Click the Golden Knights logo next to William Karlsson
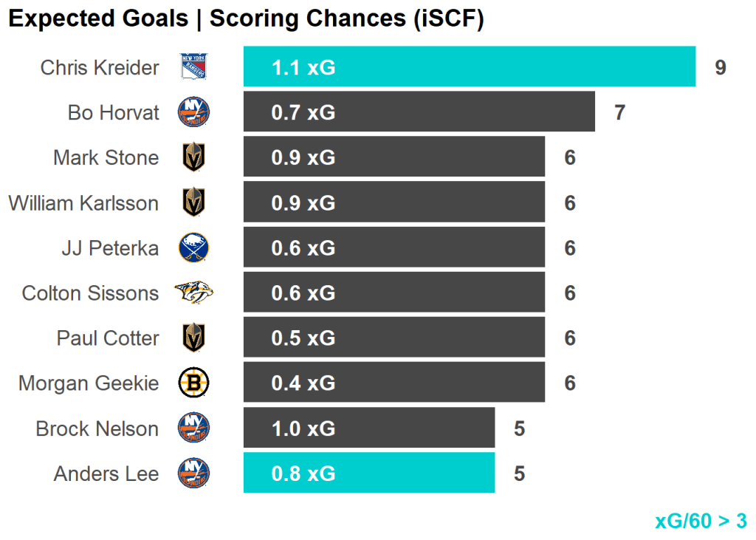 click(x=193, y=202)
